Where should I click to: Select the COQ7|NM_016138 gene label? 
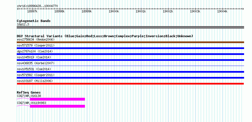[x=29, y=96]
